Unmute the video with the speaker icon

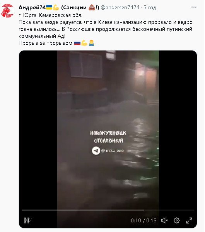click(164, 220)
